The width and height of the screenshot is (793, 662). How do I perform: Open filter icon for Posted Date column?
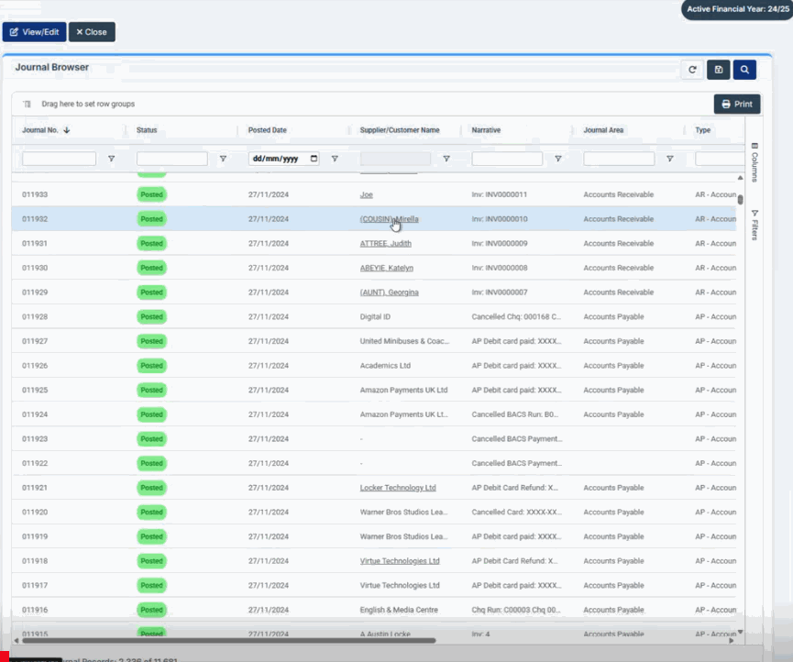(x=335, y=159)
